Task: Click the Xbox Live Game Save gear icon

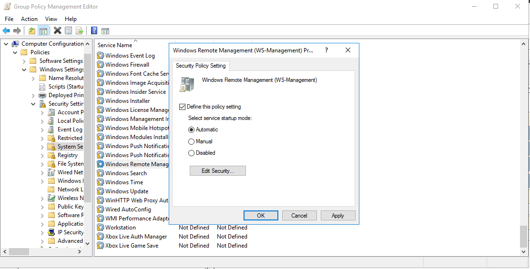Action: point(101,246)
